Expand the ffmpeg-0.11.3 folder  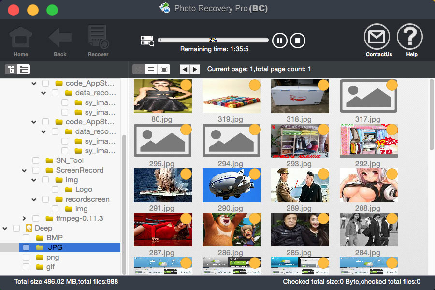pos(24,218)
